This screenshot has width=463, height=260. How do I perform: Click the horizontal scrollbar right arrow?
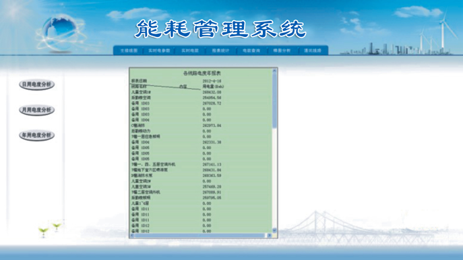coord(269,235)
